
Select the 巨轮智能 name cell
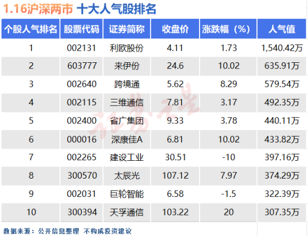(127, 194)
